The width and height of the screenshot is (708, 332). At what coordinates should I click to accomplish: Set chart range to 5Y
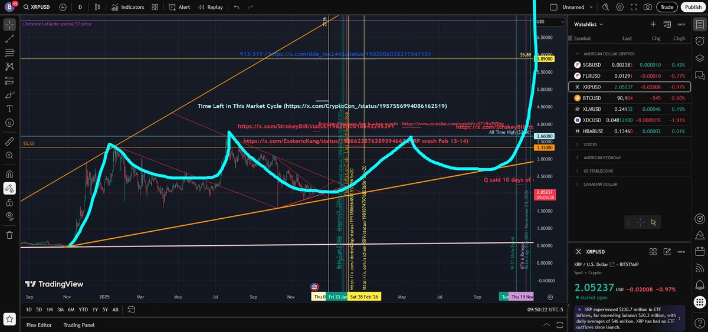click(x=104, y=310)
